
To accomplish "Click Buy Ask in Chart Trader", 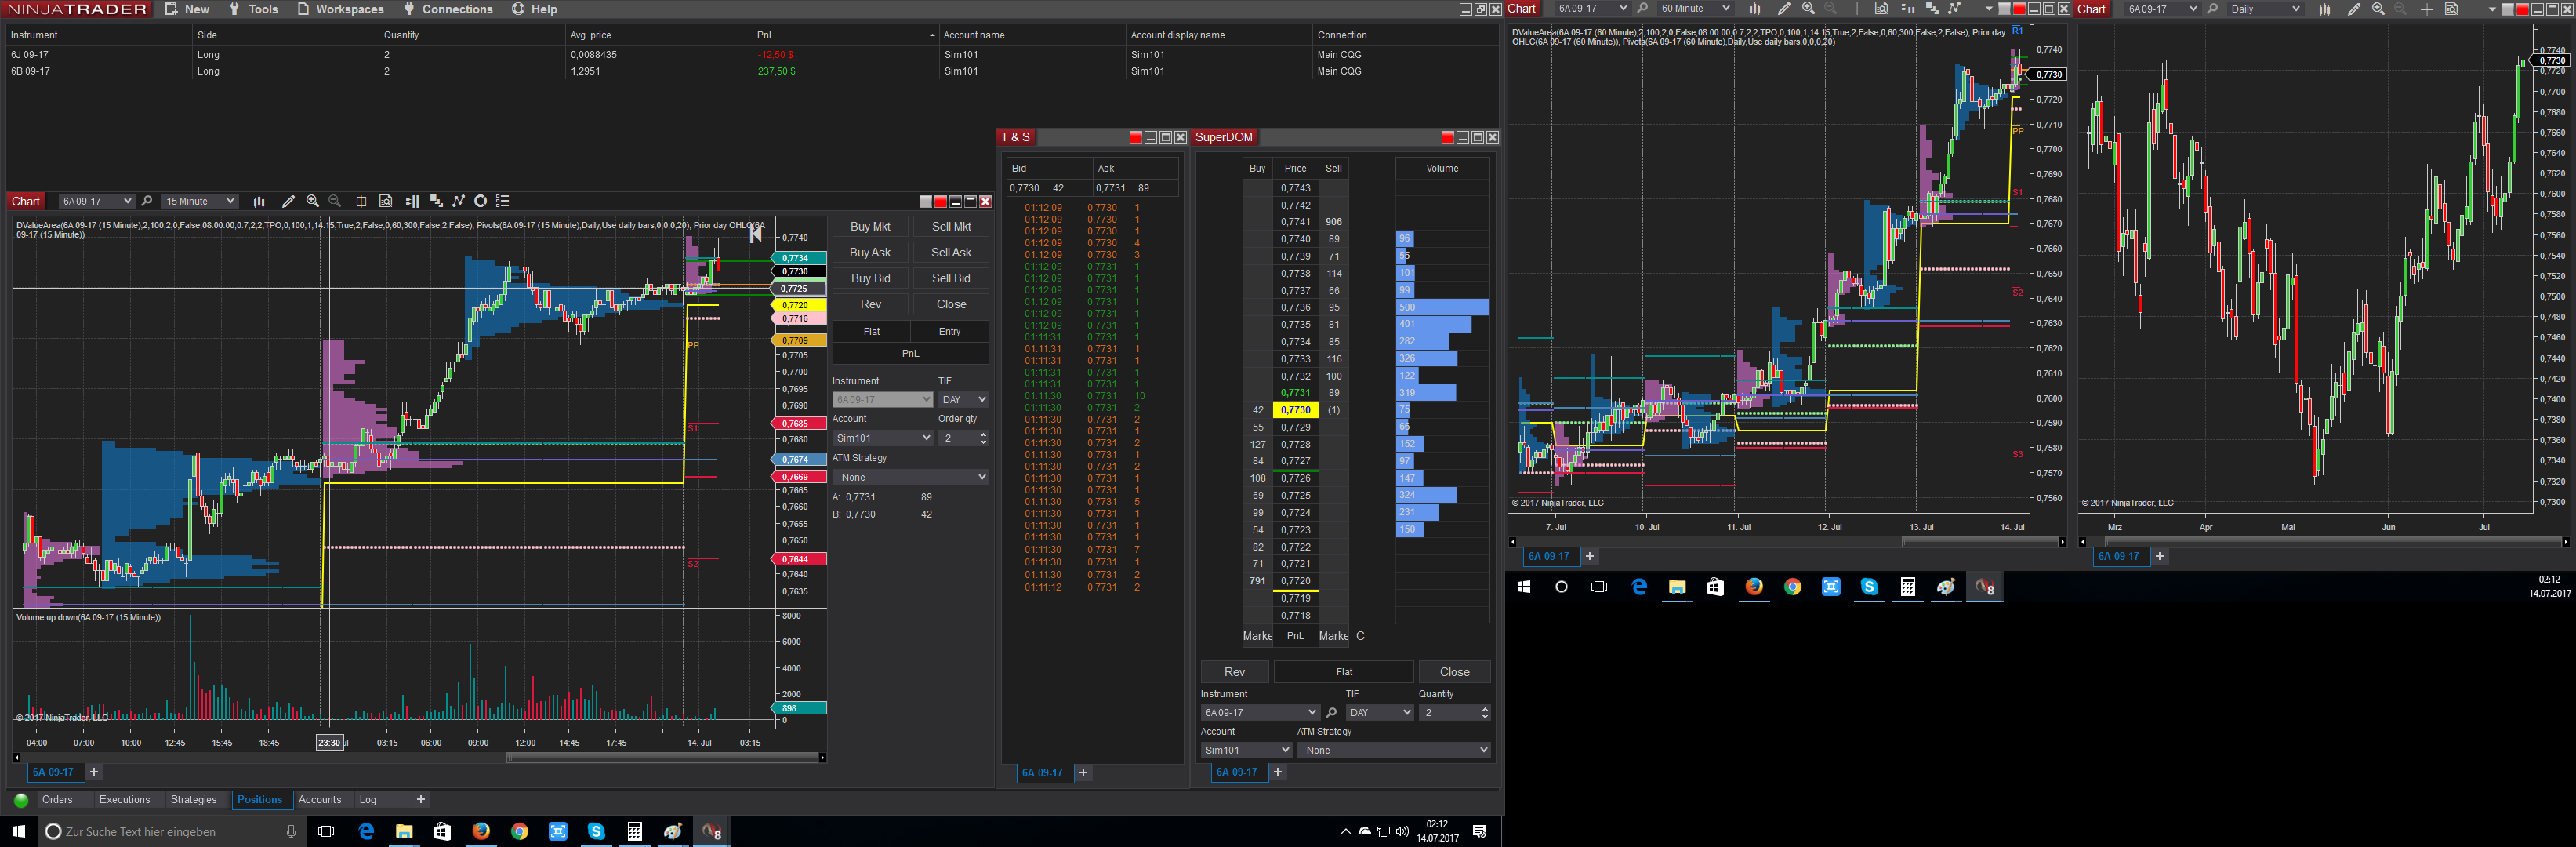I will click(870, 253).
